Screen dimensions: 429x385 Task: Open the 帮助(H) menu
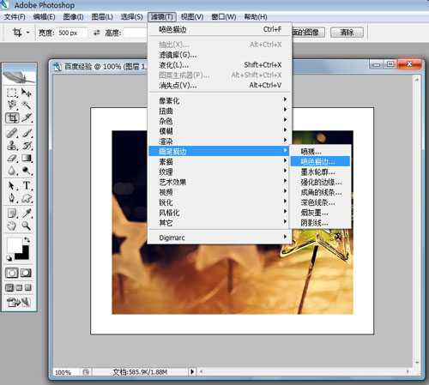256,17
